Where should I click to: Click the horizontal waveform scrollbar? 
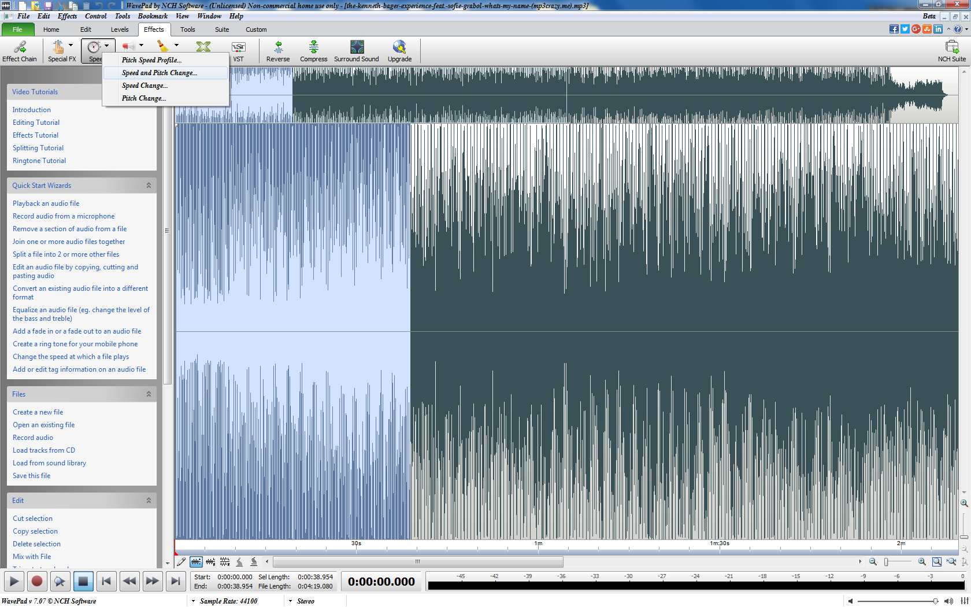(x=418, y=561)
